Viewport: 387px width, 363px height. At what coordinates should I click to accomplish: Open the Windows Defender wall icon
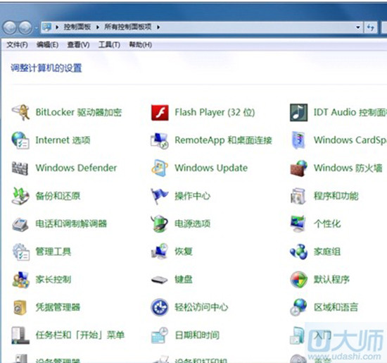pyautogui.click(x=20, y=168)
